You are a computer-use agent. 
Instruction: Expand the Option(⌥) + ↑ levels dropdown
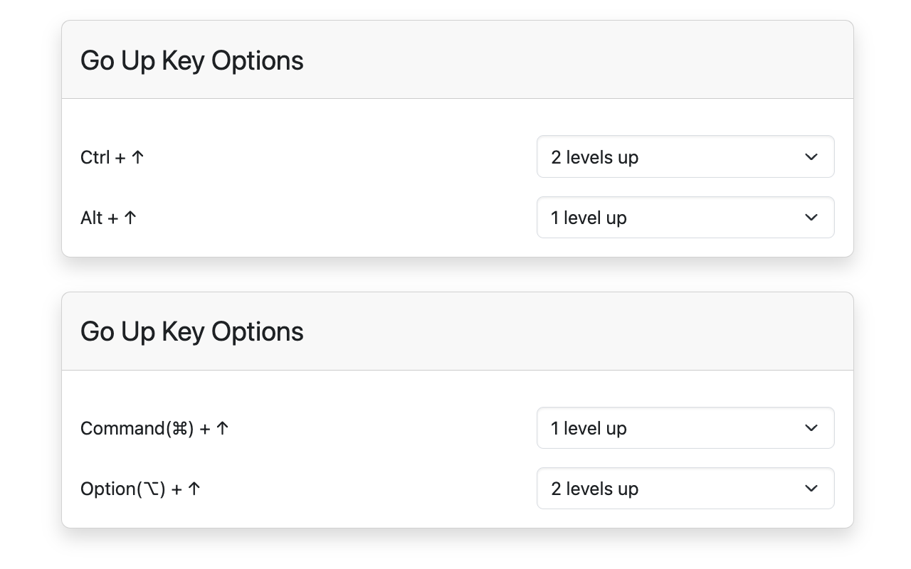click(685, 489)
